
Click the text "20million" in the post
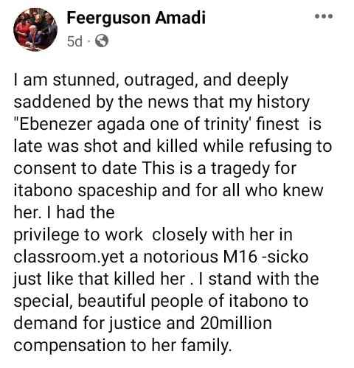(236, 323)
